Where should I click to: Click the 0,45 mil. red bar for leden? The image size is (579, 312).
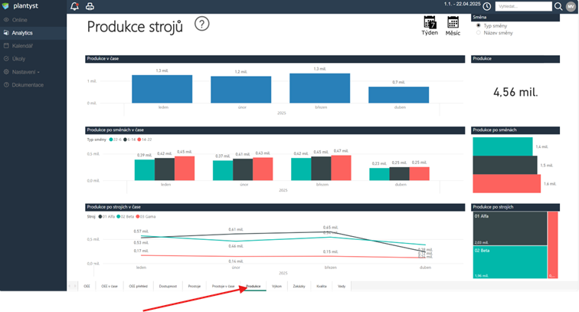[185, 168]
